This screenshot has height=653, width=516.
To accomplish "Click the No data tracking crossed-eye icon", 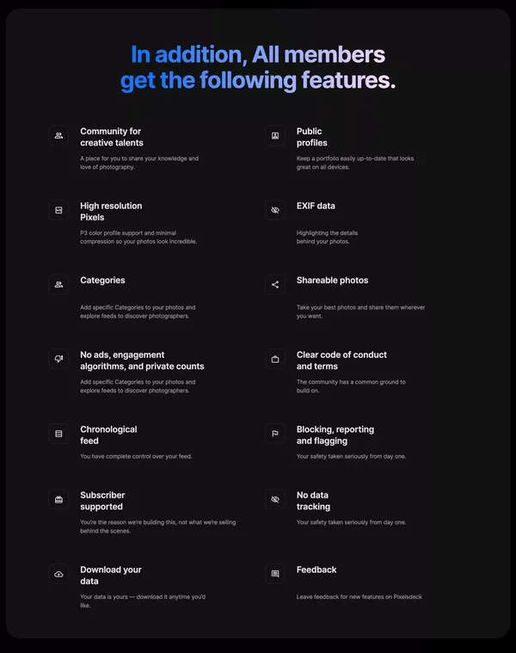I will click(x=275, y=499).
